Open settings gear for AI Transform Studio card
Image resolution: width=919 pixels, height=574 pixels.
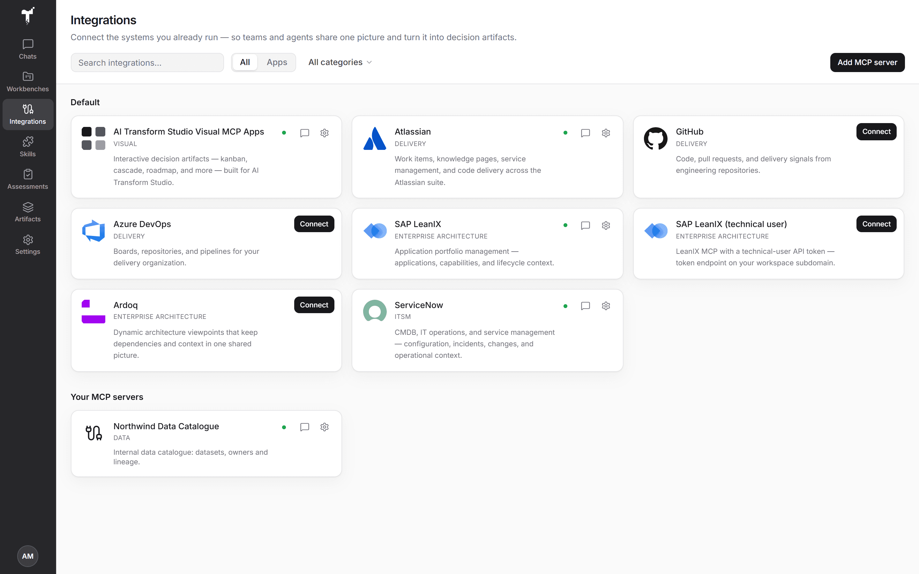point(324,133)
